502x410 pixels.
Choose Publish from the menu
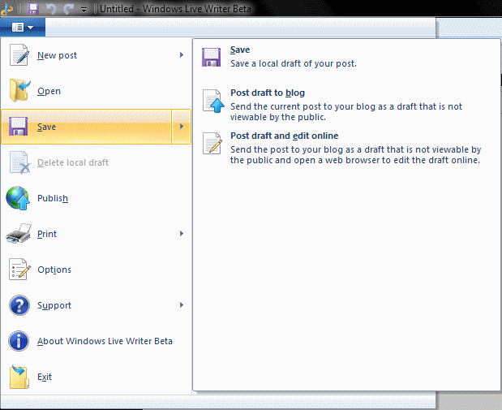(96, 198)
